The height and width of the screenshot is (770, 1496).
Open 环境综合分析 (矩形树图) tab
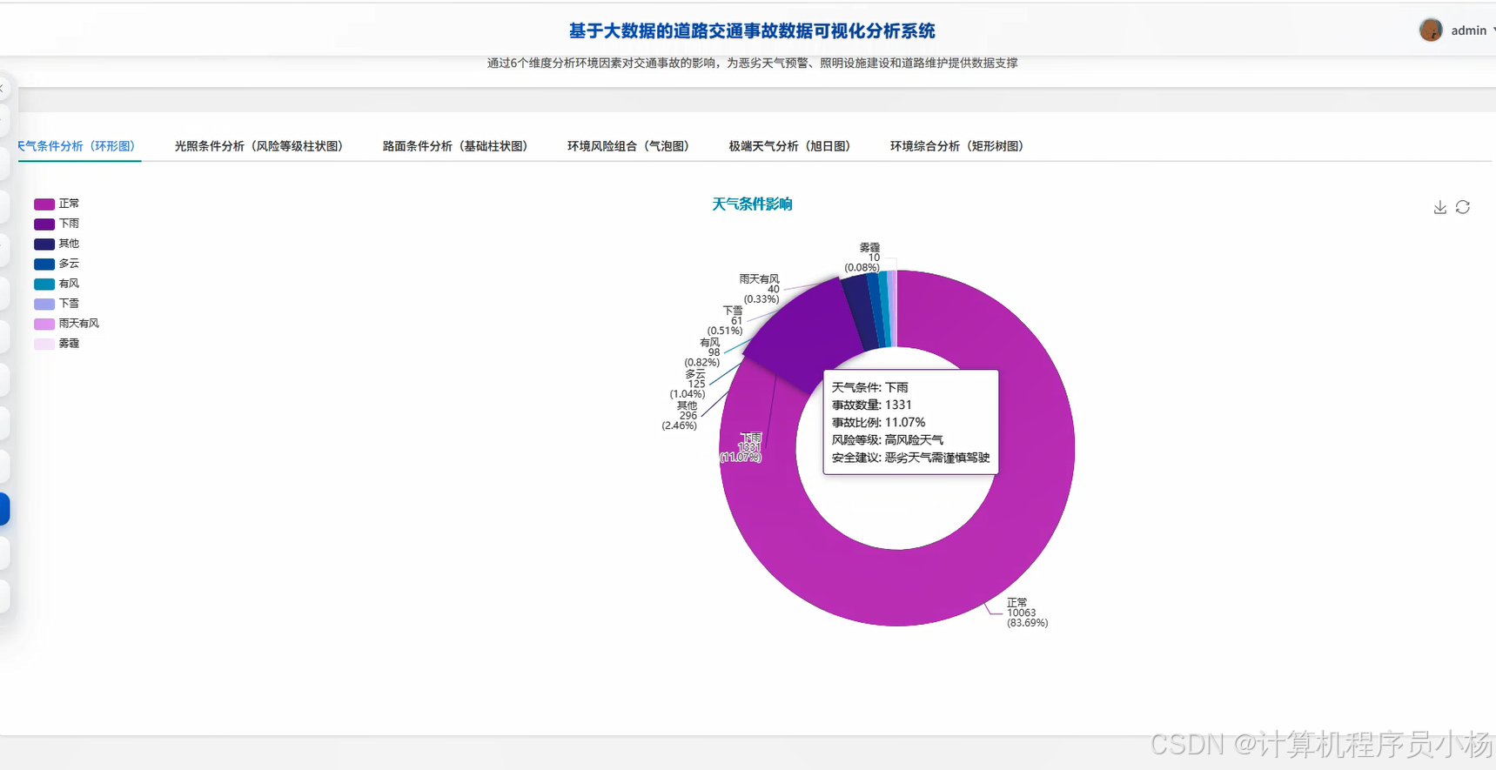tap(956, 146)
